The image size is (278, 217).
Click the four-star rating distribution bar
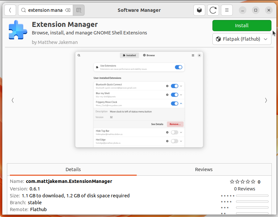click(252, 202)
